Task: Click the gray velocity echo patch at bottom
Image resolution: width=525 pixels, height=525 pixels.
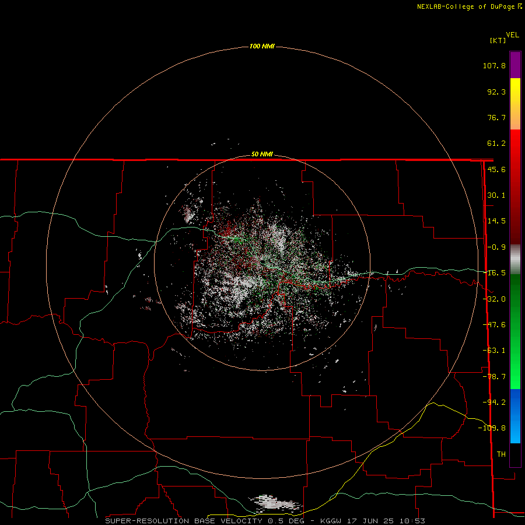Action: tap(275, 503)
